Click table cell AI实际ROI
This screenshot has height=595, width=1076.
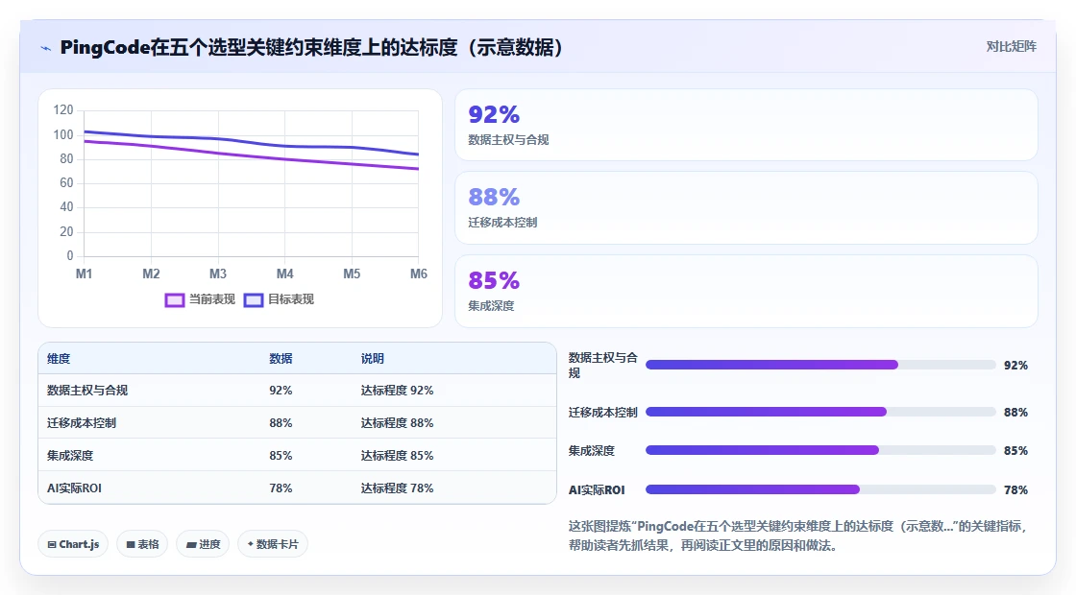(x=74, y=488)
